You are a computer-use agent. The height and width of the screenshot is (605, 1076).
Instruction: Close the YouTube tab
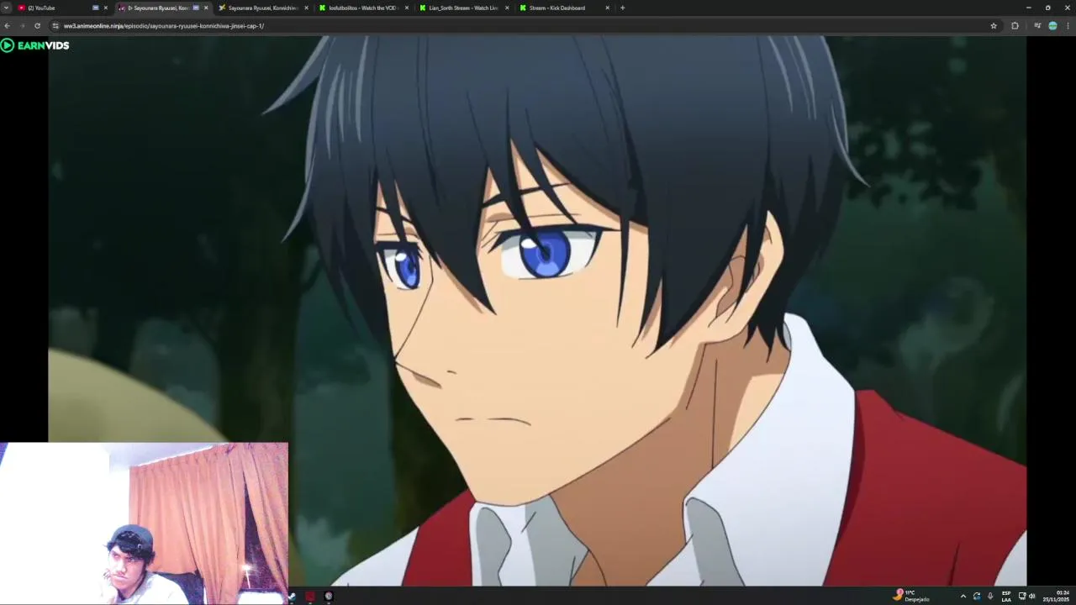click(105, 8)
